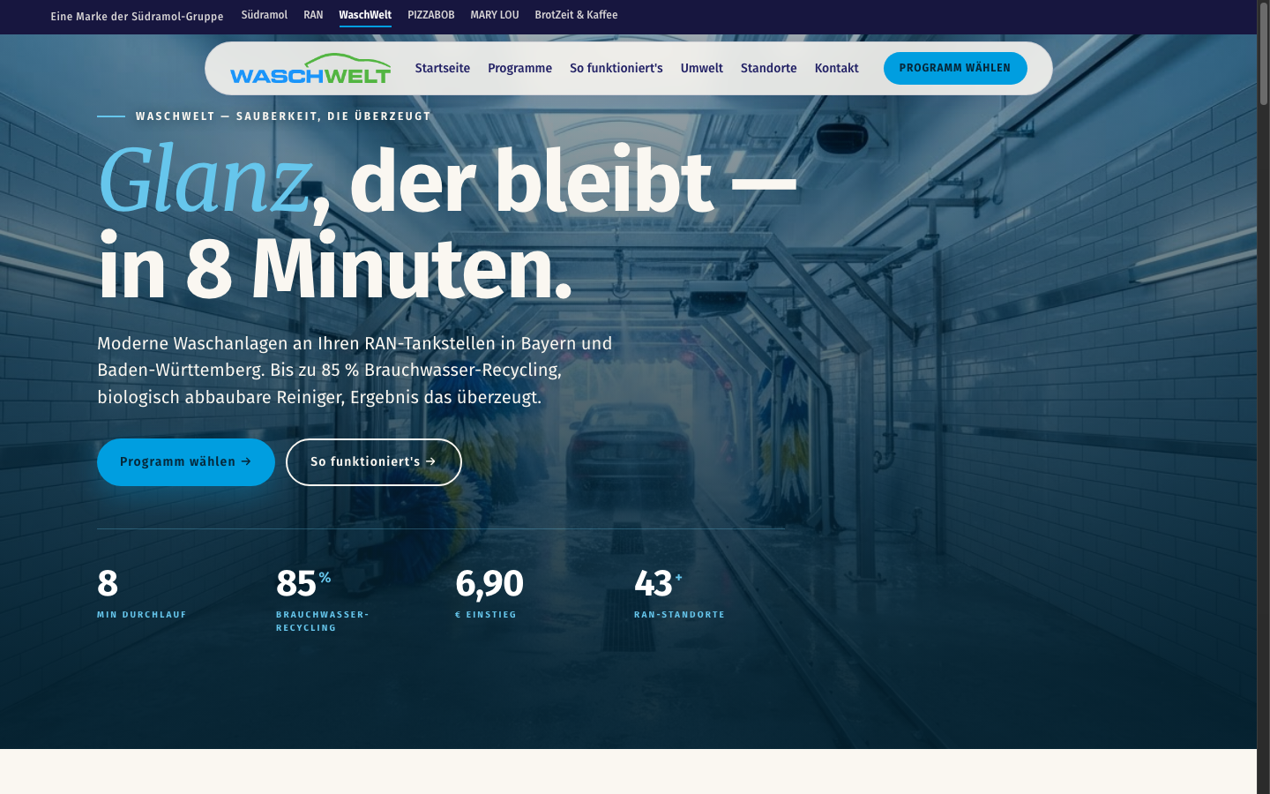This screenshot has height=794, width=1270.
Task: Click the paragraph starting 'Moderne Waschanlagen'
Action: (x=355, y=371)
